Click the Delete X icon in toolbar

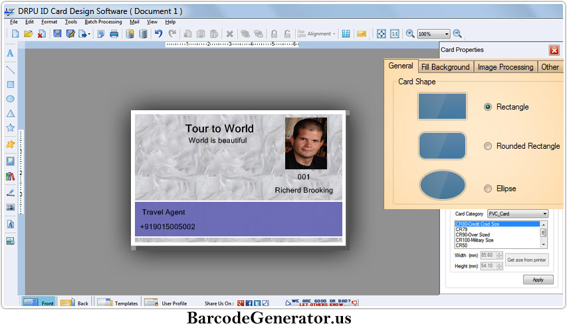pos(229,34)
